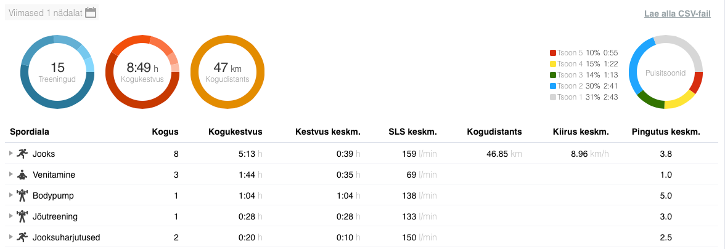Expand the Venitamine row details
725x249 pixels.
point(10,175)
